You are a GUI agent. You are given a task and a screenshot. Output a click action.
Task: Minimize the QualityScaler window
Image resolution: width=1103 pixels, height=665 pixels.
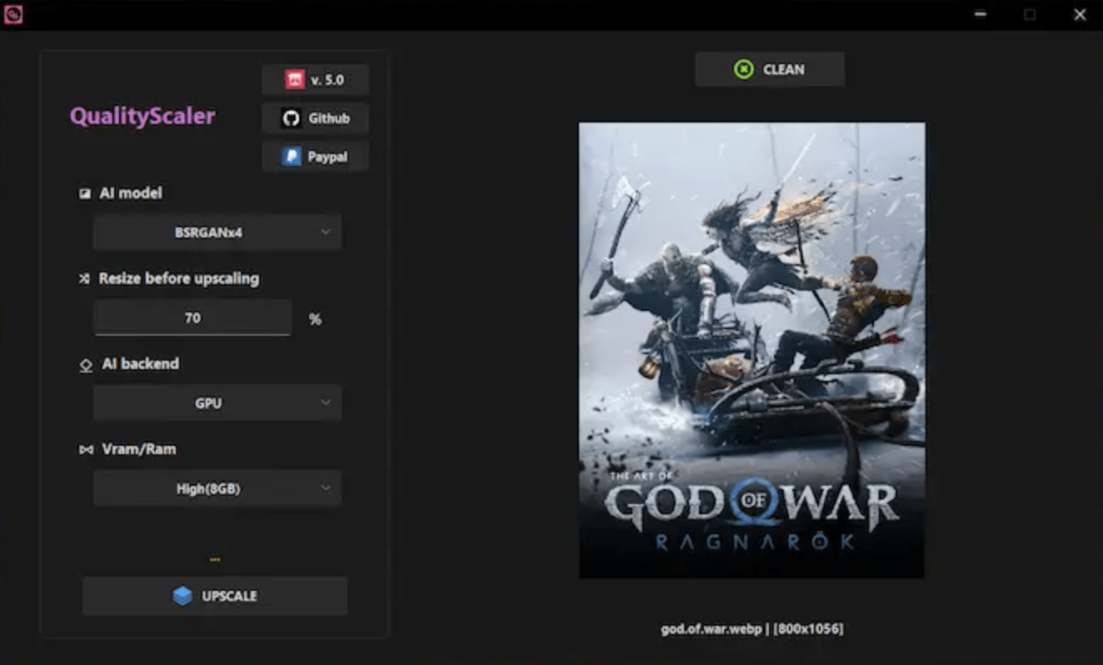pos(981,14)
